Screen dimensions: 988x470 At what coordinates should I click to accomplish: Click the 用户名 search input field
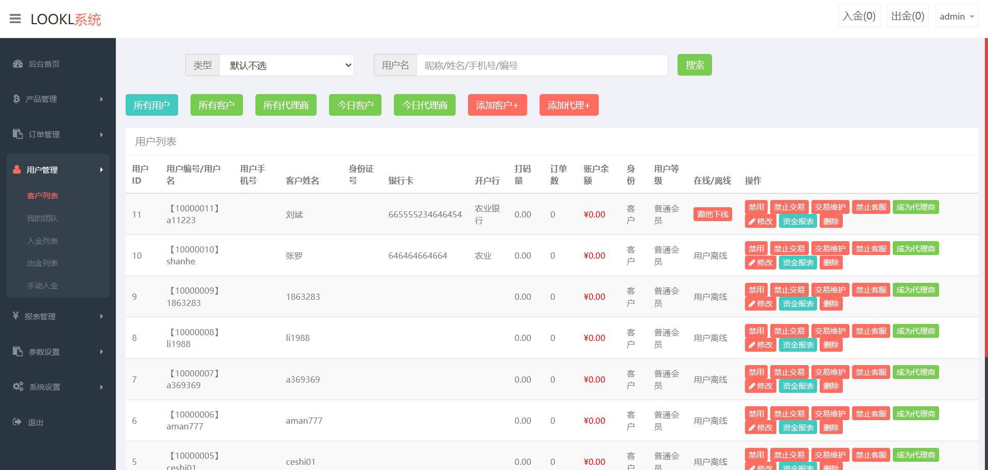542,65
